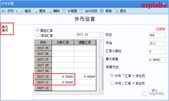
Task: Select month row 2017.09
Action: click(43, 71)
